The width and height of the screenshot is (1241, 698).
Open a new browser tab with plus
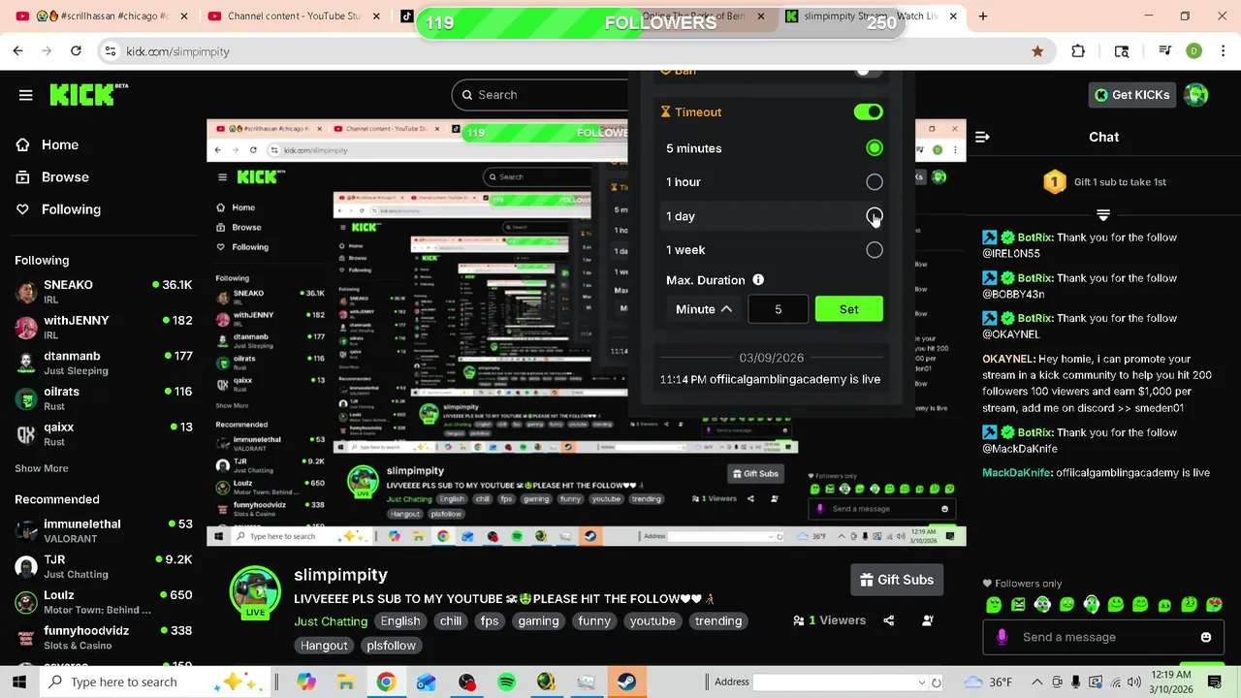point(983,16)
